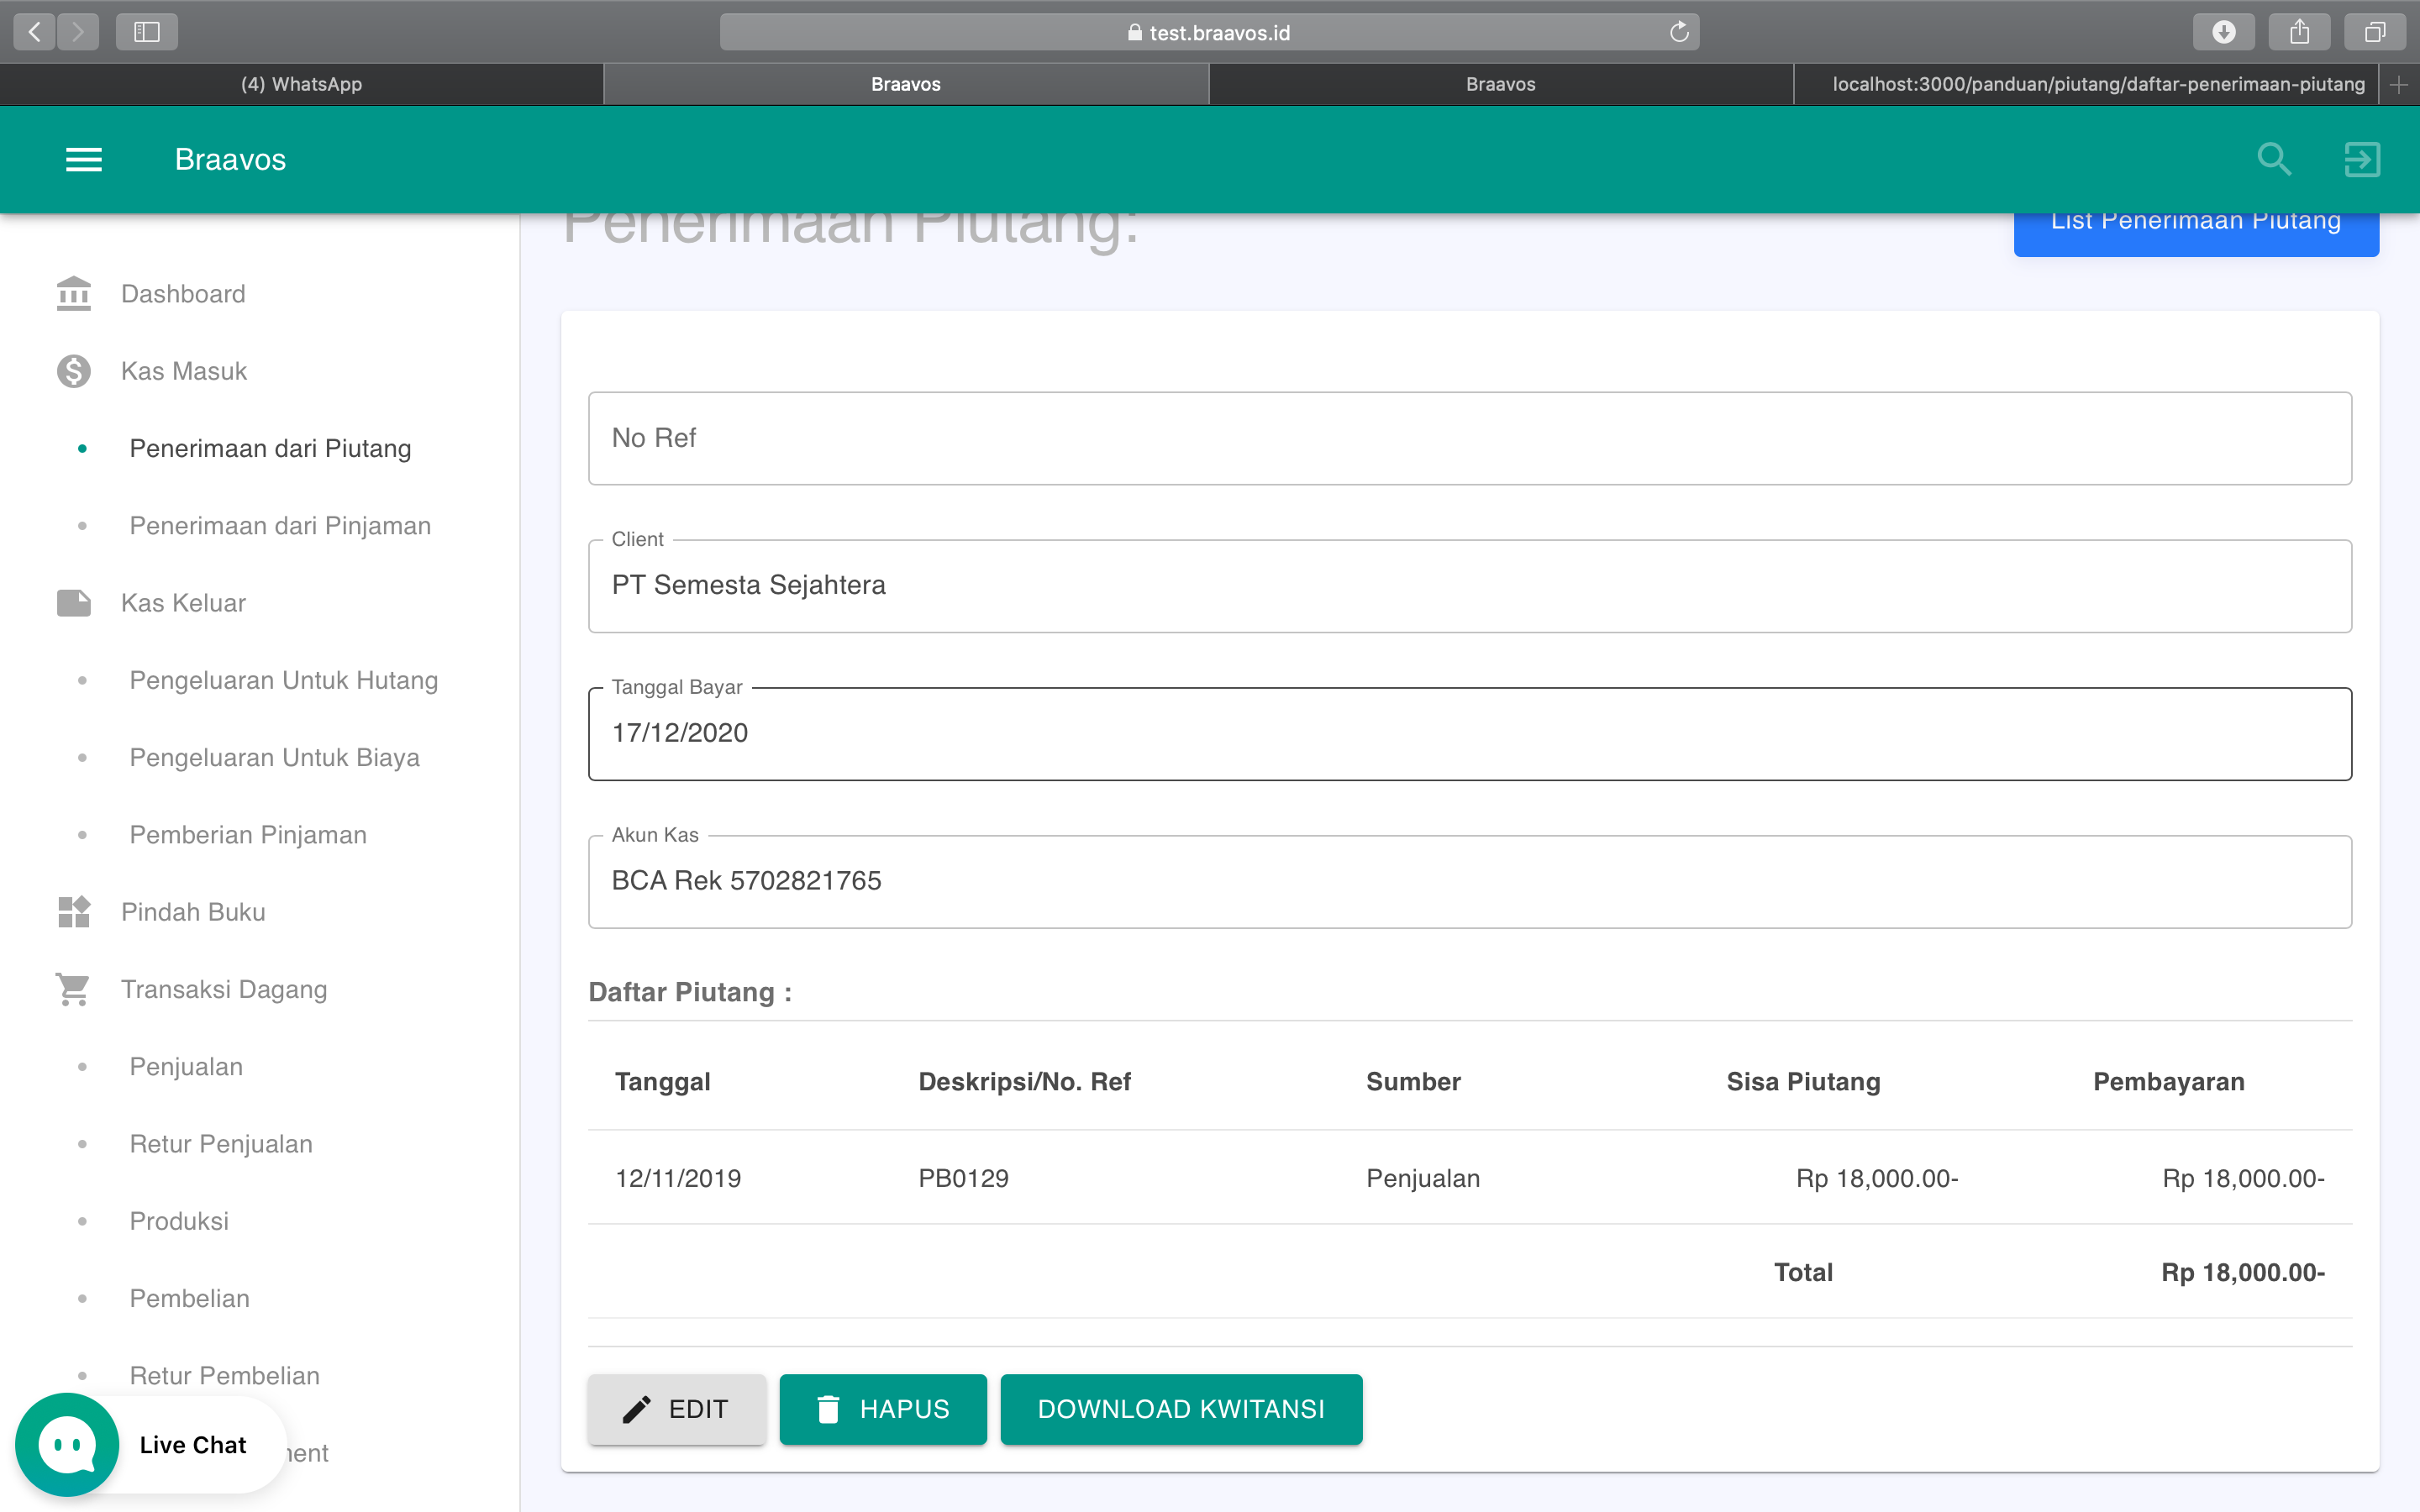Screen dimensions: 2420x1512
Task: Switch to the WhatsApp browser tab
Action: coord(301,84)
